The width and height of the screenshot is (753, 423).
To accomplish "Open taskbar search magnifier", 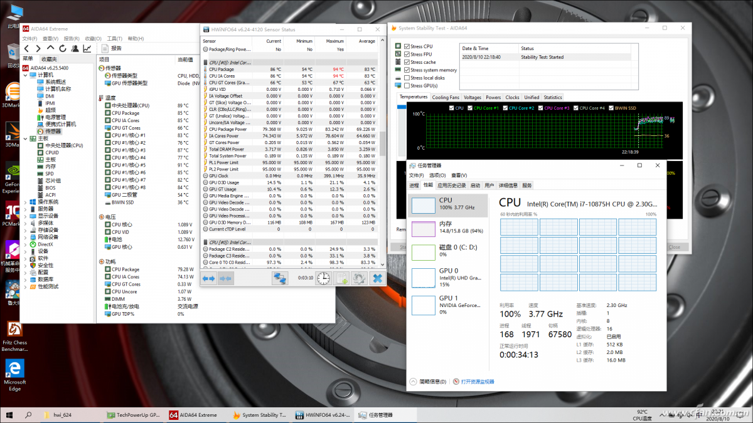I will pos(29,415).
